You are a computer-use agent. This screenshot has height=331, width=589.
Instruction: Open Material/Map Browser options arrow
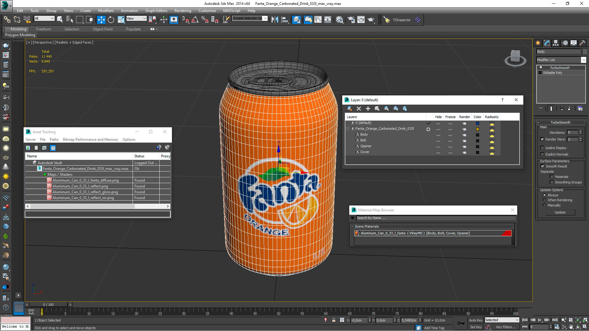[x=352, y=218]
